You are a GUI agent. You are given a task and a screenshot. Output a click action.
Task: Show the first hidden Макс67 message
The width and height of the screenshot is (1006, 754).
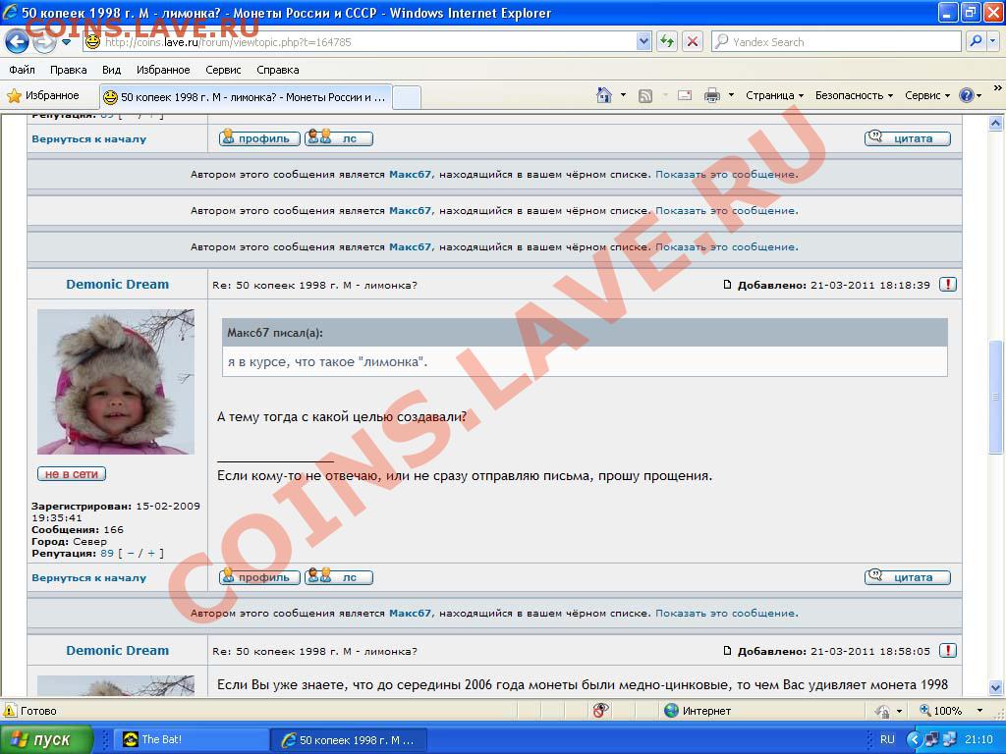tap(727, 175)
